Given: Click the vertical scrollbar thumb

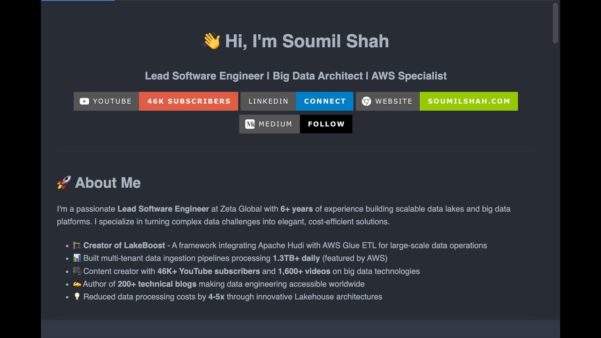Looking at the screenshot, I should [555, 23].
